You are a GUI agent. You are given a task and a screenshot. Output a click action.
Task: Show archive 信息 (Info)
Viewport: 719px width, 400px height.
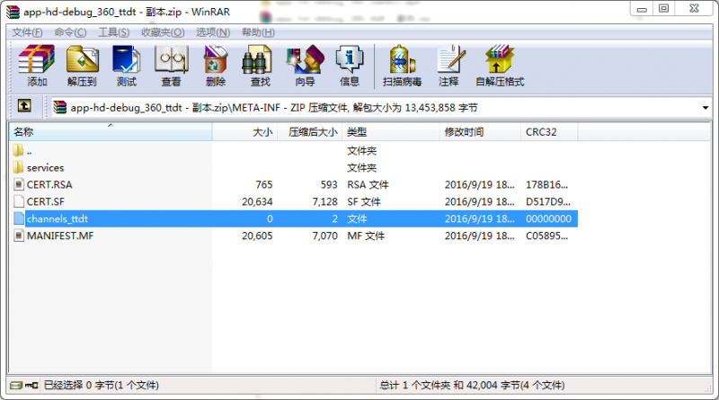point(350,66)
